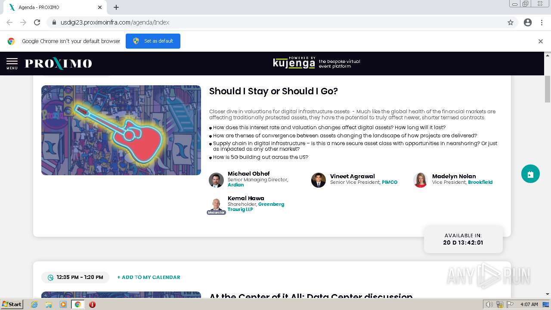Click Set as default button
551x310 pixels.
coord(153,41)
